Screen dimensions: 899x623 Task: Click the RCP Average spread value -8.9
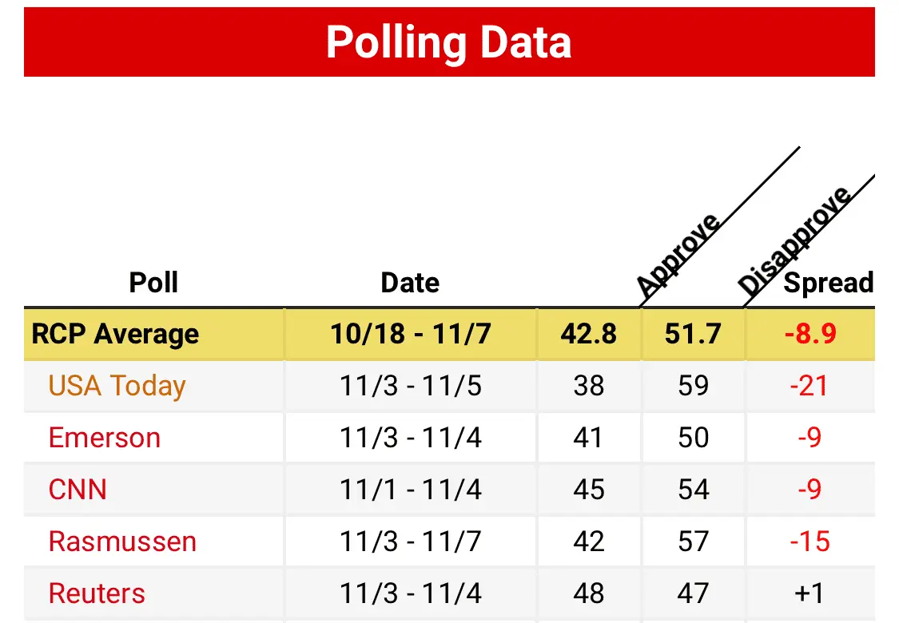click(810, 334)
